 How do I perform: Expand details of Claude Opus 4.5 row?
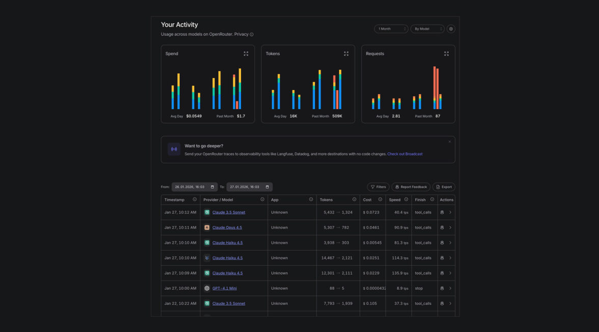[450, 228]
